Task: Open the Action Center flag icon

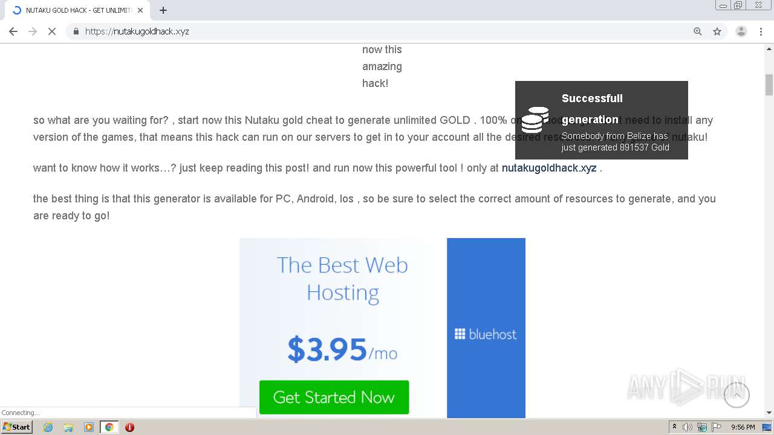Action: (717, 427)
